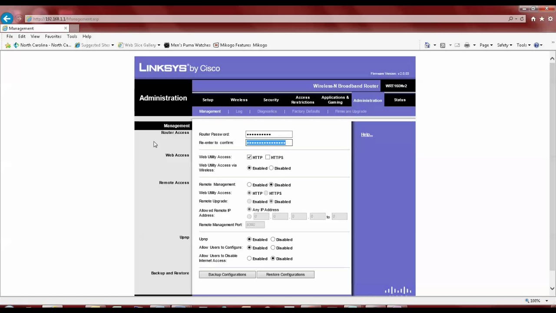
Task: Open the dropdown arrow beside Print icon
Action: click(x=474, y=45)
